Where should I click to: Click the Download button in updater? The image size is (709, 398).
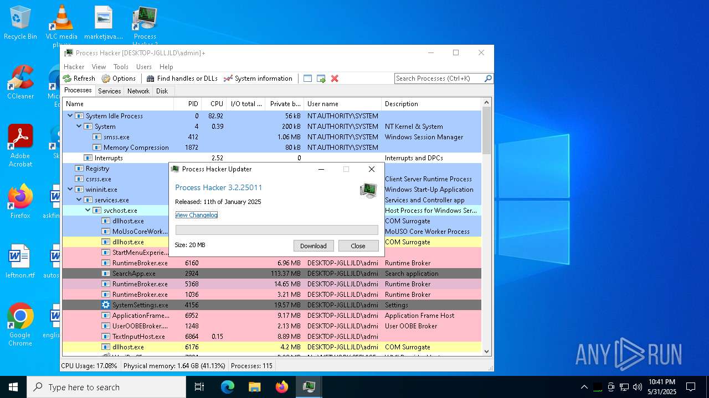(314, 246)
